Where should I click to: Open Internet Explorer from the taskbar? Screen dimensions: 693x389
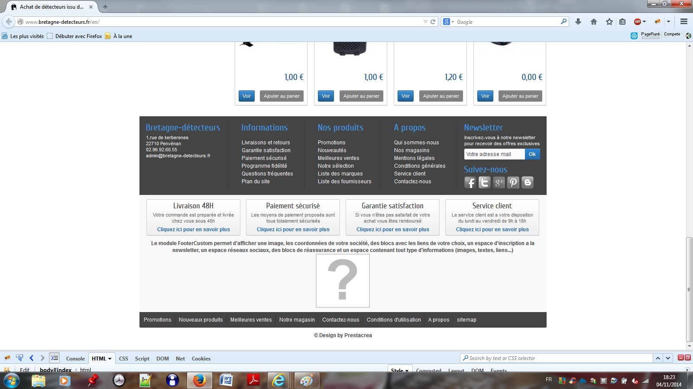279,380
